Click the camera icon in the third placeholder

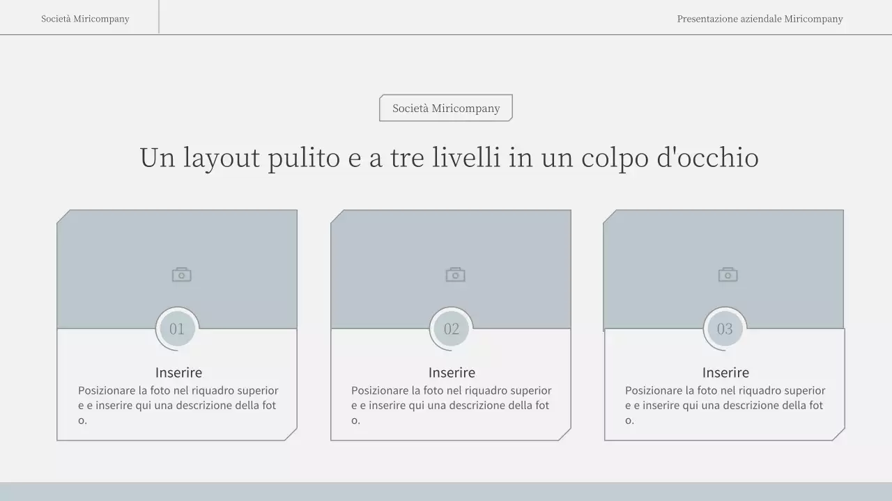[x=727, y=273]
